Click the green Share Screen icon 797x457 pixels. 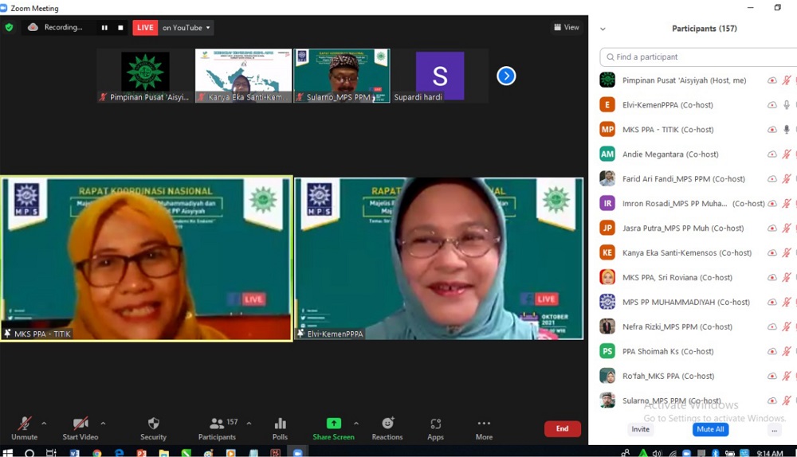coord(333,424)
